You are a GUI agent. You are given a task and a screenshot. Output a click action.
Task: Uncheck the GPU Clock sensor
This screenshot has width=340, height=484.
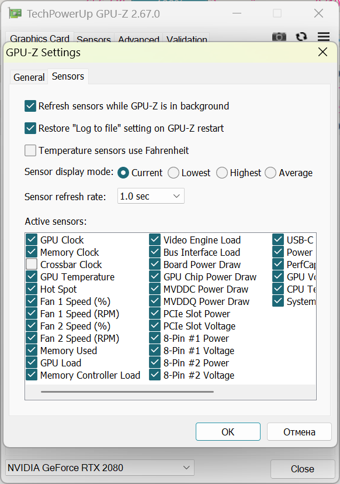32,239
